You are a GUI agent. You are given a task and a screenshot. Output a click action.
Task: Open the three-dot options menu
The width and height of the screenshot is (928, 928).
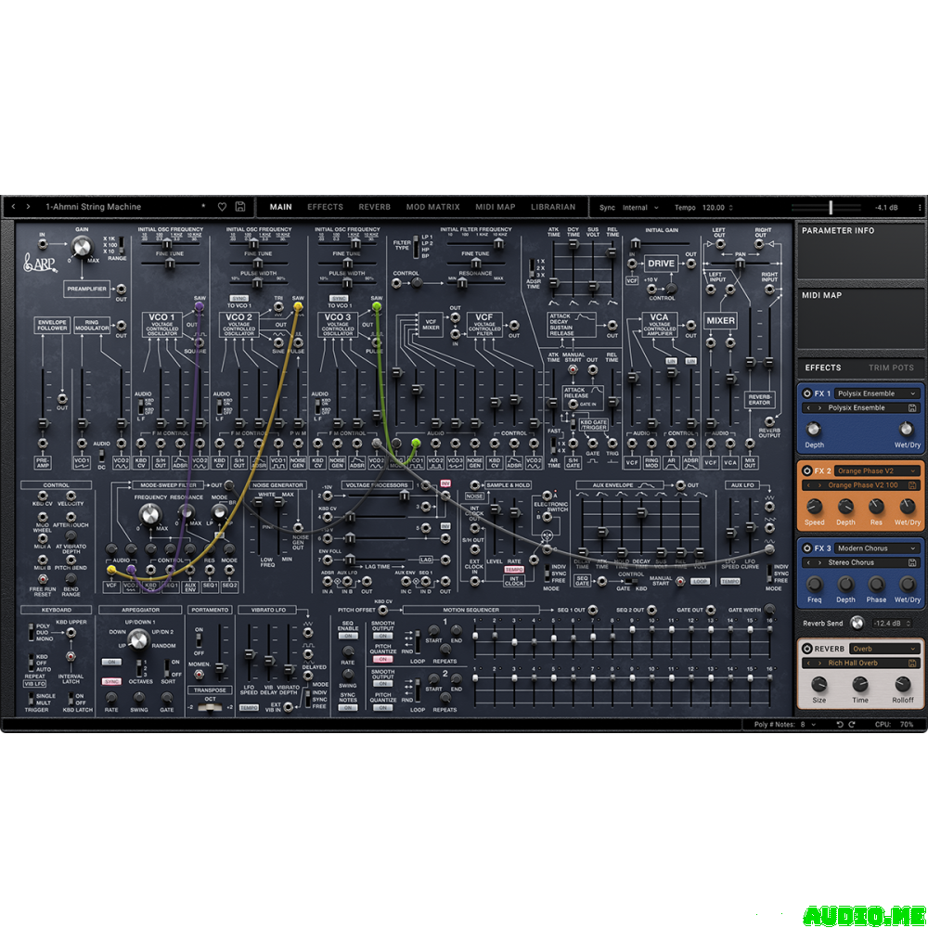(x=919, y=208)
